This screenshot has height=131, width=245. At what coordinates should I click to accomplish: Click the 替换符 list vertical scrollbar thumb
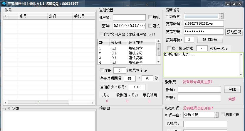click(x=158, y=50)
